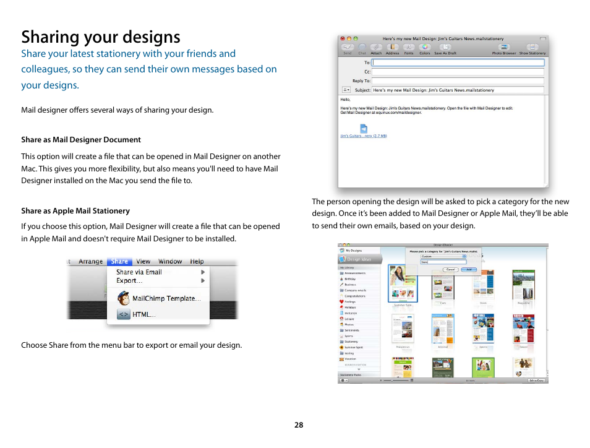Select the Summer Sale template thumbnail
The height and width of the screenshot is (448, 590).
coord(403,283)
